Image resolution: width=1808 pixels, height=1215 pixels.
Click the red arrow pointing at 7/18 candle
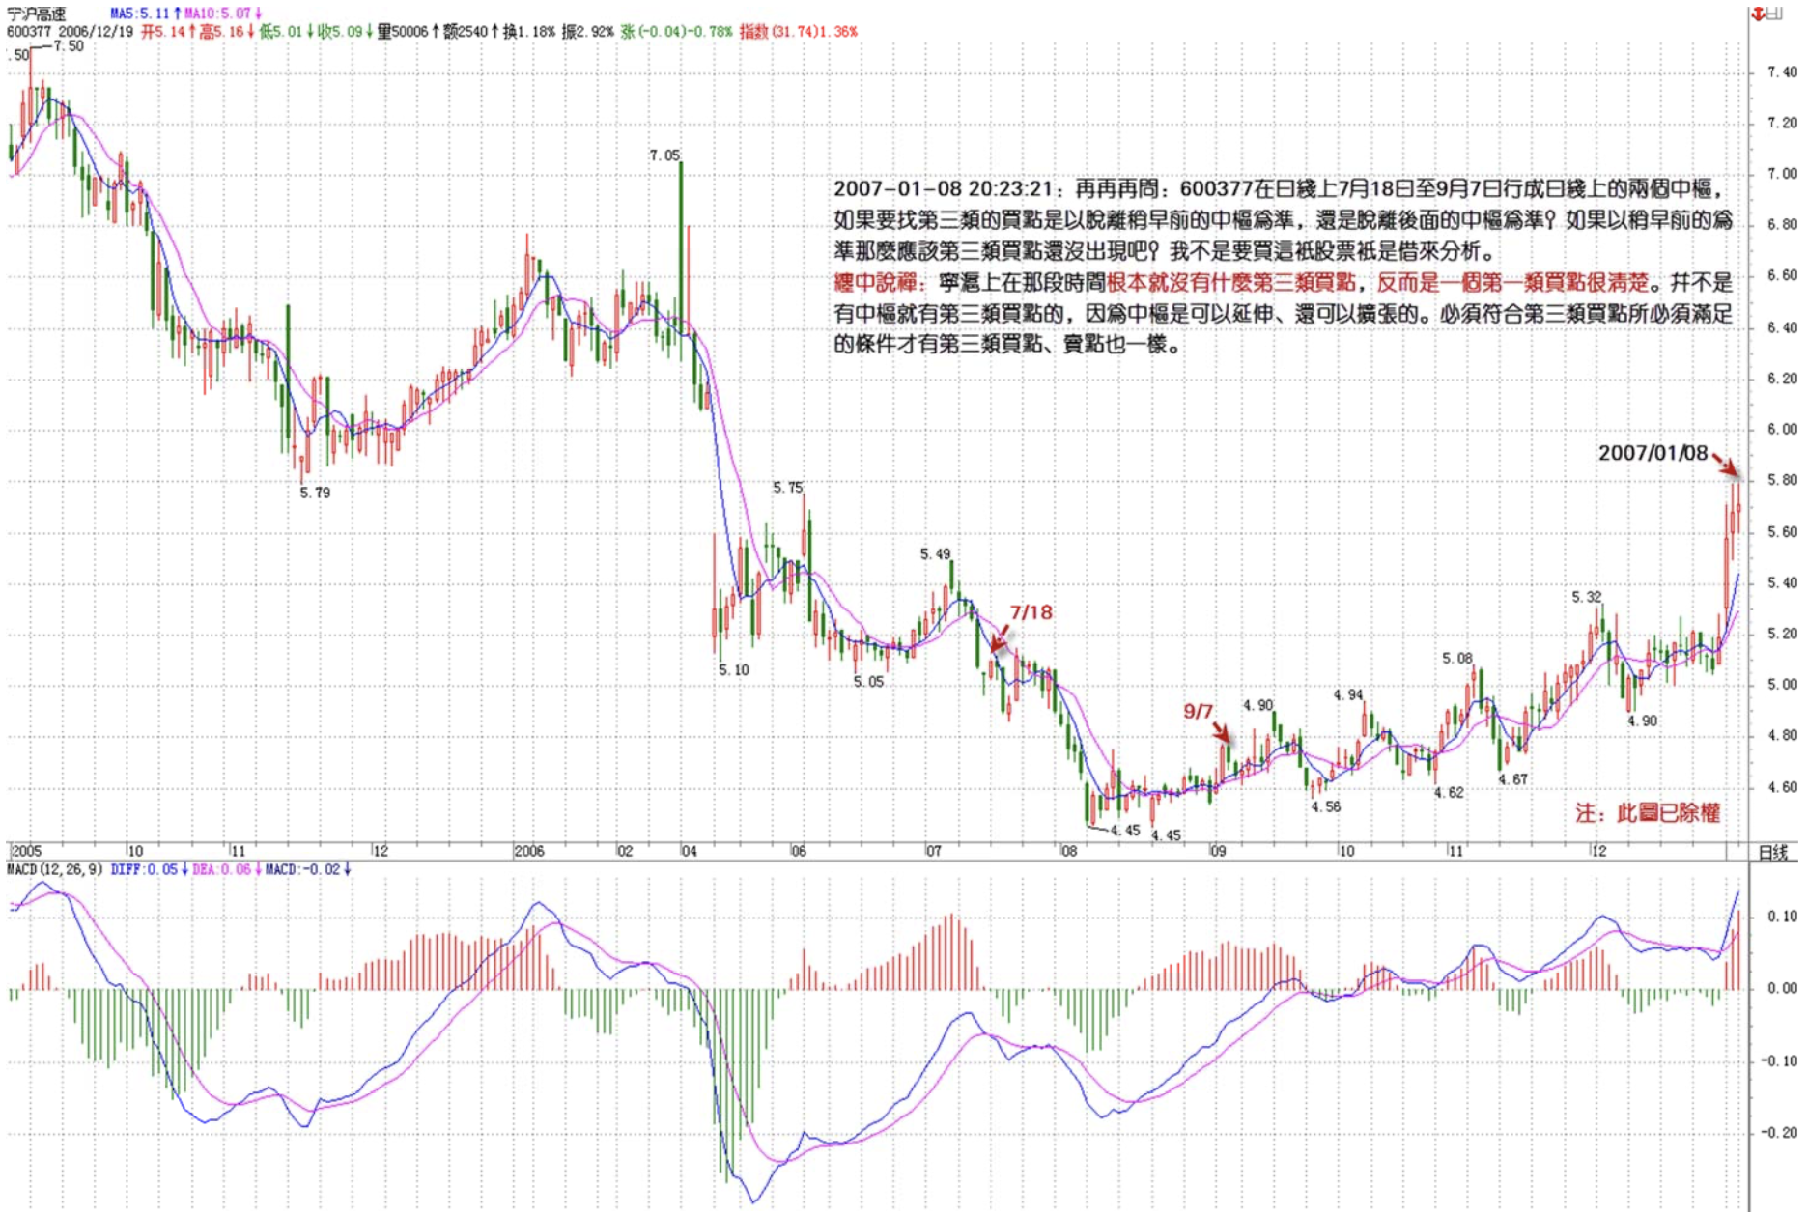(999, 639)
